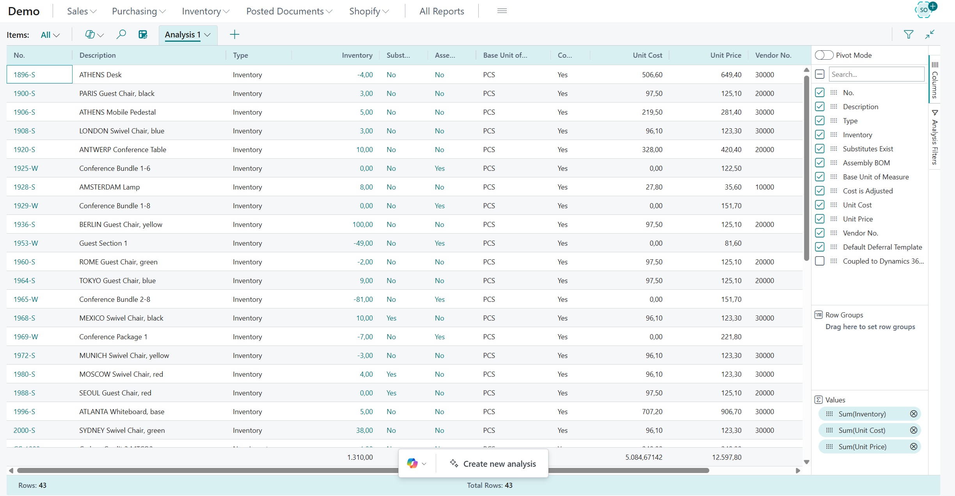Click the Copilot icon in bottom bar
Image resolution: width=955 pixels, height=496 pixels.
click(x=412, y=463)
